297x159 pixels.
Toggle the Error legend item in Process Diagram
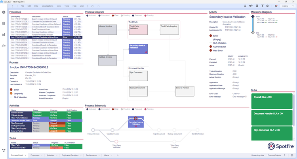[x=115, y=15]
